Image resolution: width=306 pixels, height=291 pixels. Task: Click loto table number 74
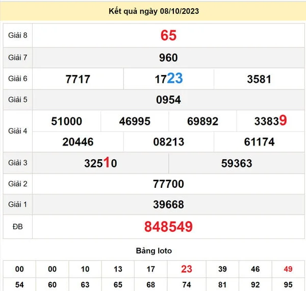pyautogui.click(x=187, y=285)
